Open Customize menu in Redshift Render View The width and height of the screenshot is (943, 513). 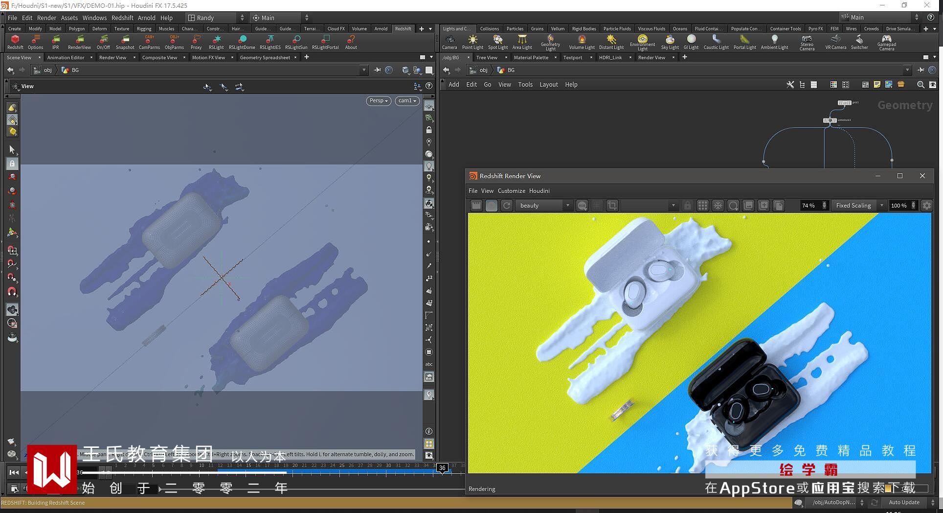coord(512,191)
